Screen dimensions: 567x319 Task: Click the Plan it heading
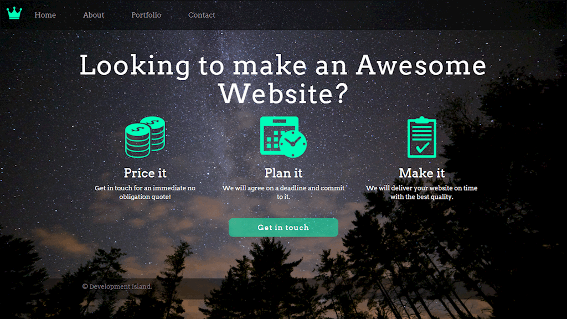[x=283, y=173]
